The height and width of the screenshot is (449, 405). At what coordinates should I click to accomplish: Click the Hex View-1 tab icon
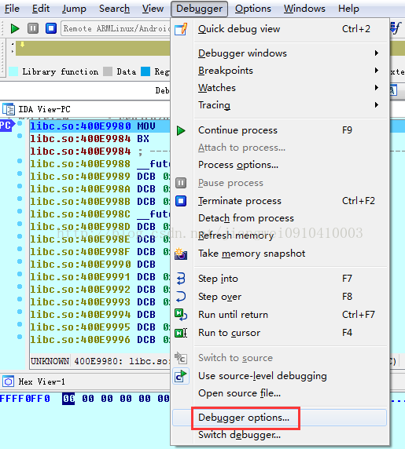(8, 381)
